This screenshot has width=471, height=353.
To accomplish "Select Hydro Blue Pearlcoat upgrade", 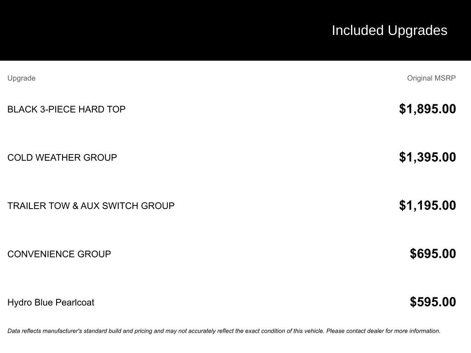I will pyautogui.click(x=51, y=302).
